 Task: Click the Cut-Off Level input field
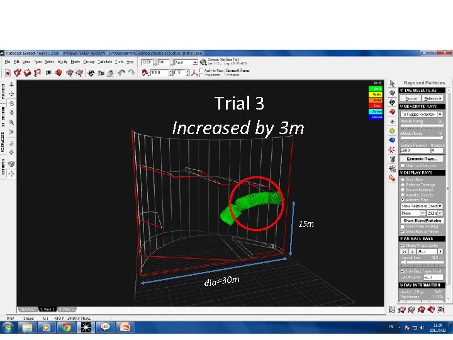[x=433, y=277]
